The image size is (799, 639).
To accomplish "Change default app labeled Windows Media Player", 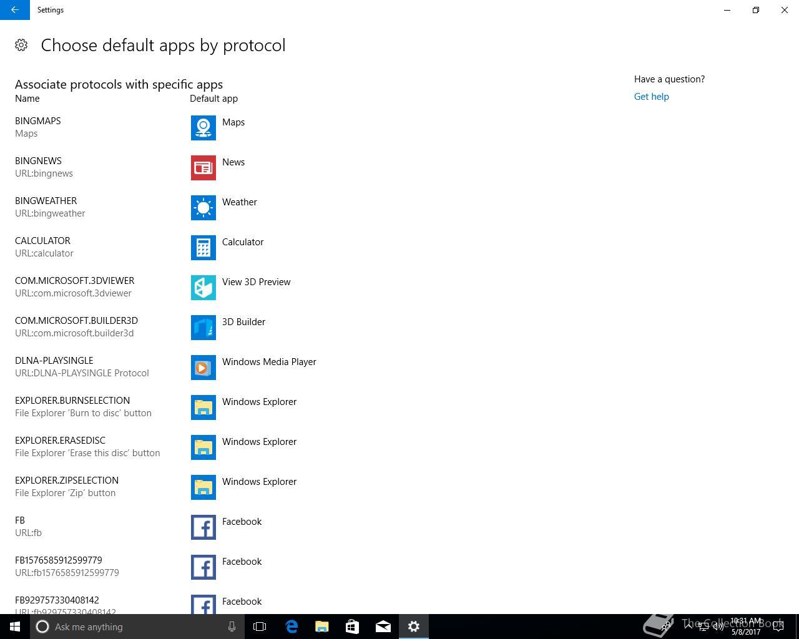I will [269, 362].
